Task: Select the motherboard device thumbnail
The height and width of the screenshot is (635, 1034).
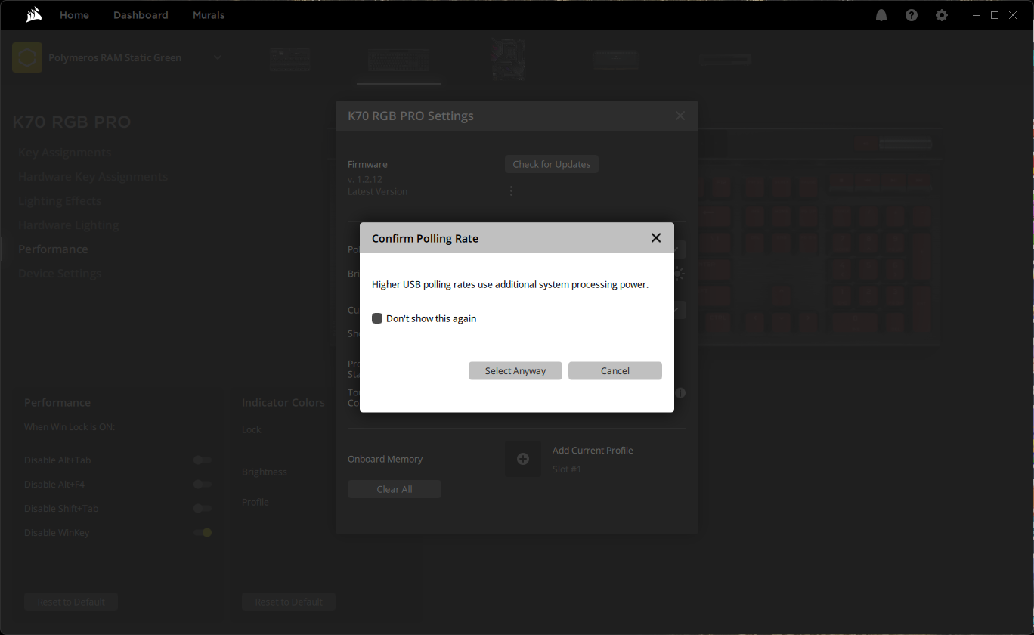Action: [508, 60]
